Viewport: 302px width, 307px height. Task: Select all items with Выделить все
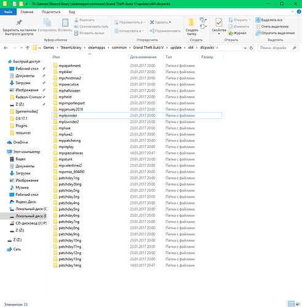tap(269, 20)
